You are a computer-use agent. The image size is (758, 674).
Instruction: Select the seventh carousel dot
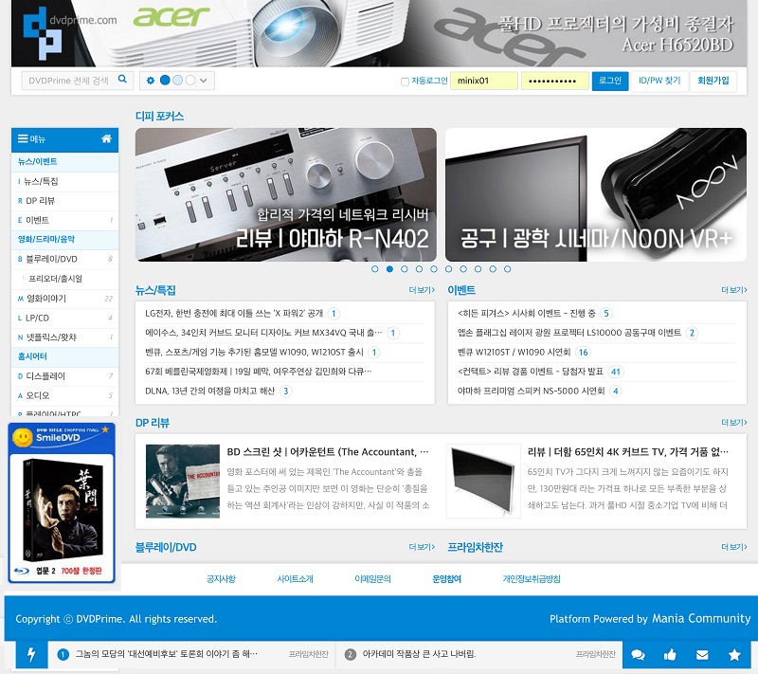(x=463, y=269)
